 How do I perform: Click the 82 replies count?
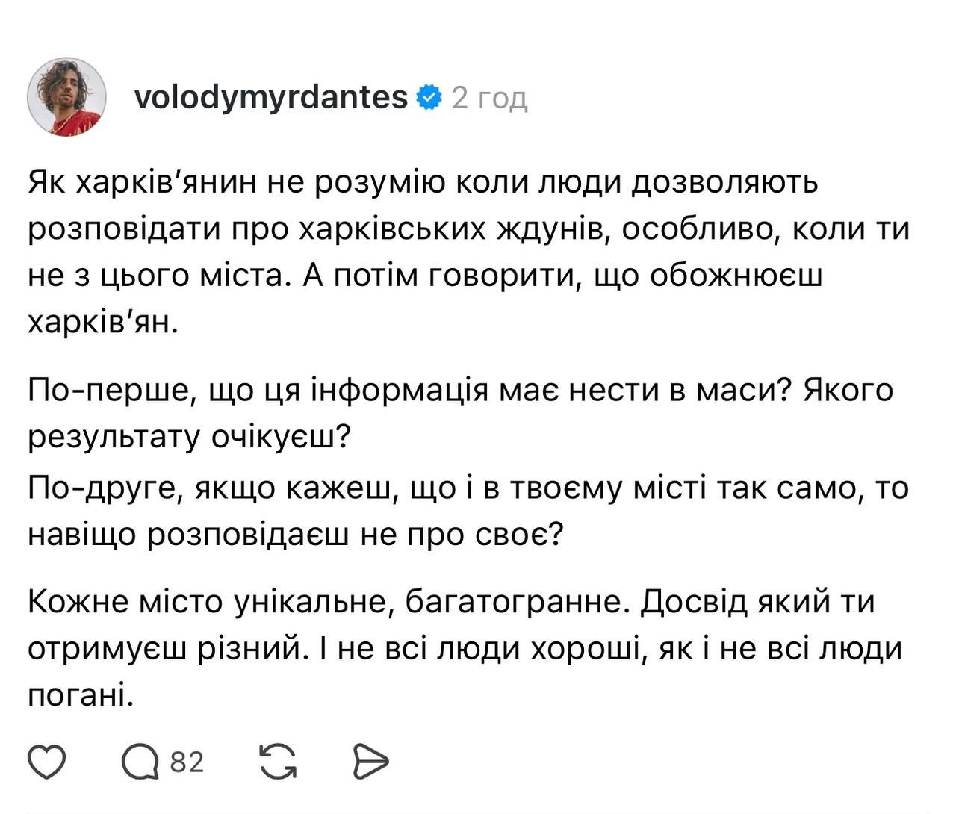pyautogui.click(x=187, y=762)
